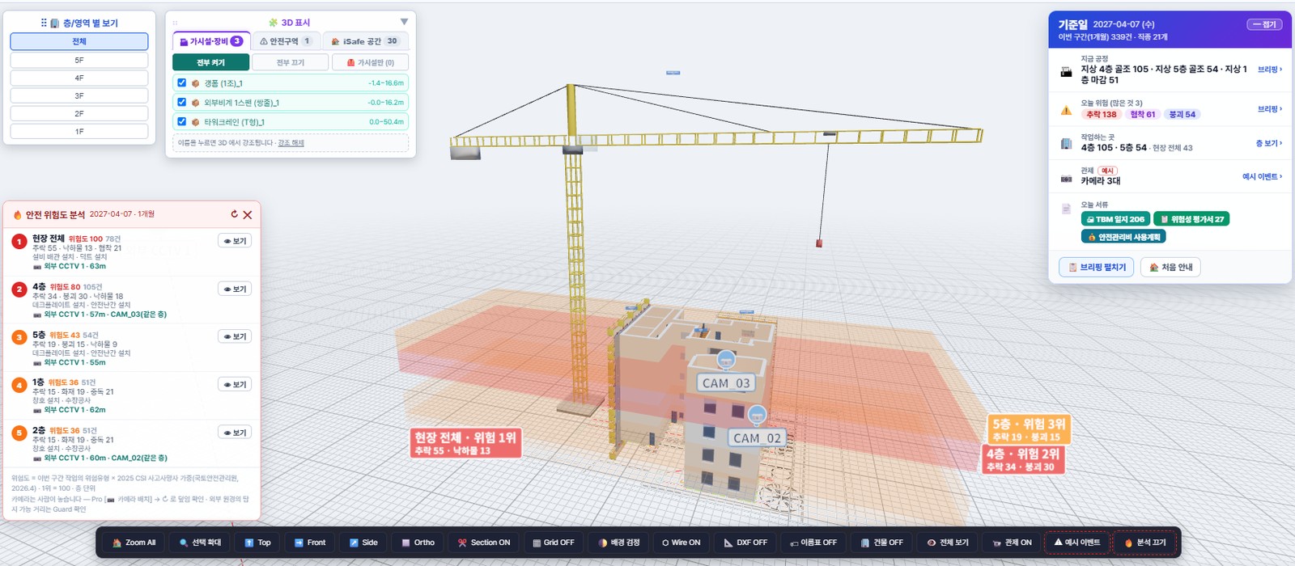
Task: Click the 전체 보기 eye toolbar button
Action: 948,543
